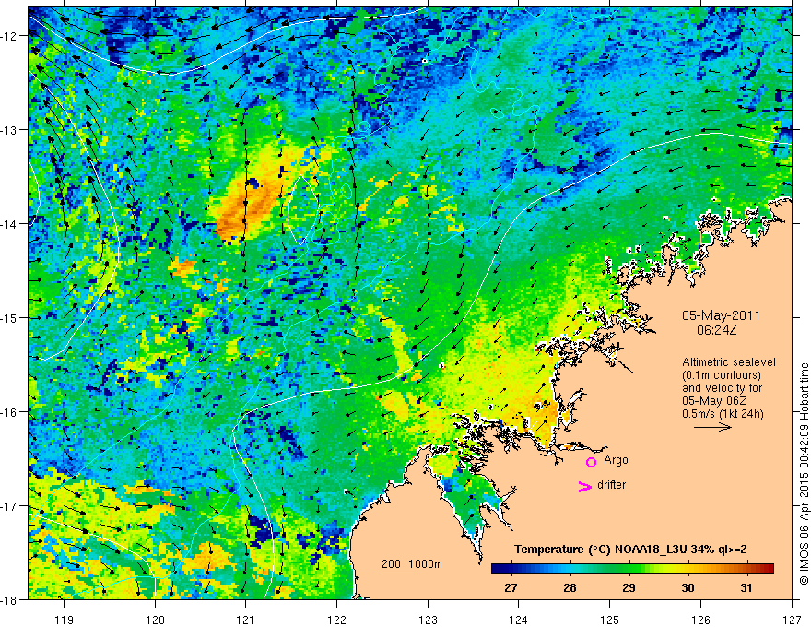
Task: Click latitude axis label -16
Action: (x=10, y=412)
